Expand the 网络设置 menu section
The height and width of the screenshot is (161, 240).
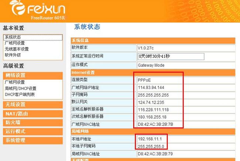tap(33, 76)
